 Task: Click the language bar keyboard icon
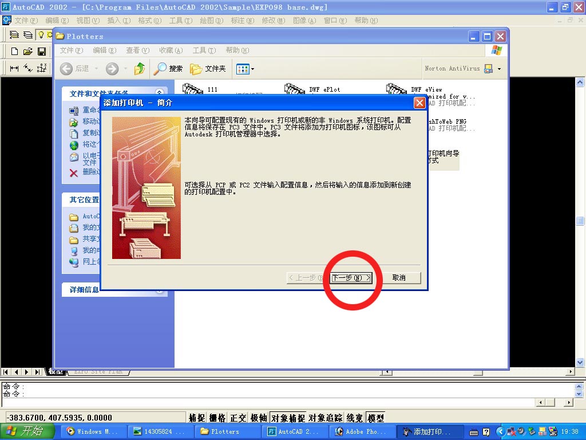pyautogui.click(x=473, y=432)
